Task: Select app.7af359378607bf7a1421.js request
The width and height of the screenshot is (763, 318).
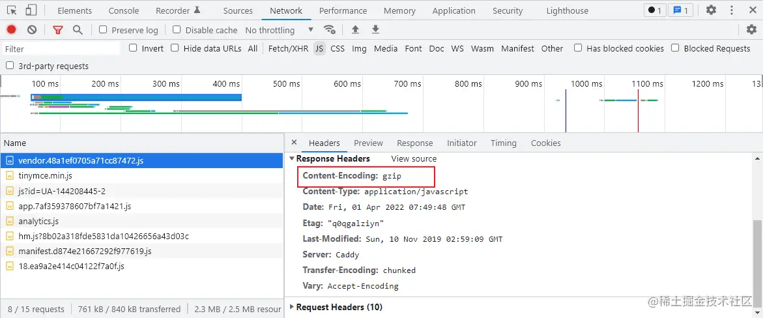Action: pyautogui.click(x=141, y=206)
